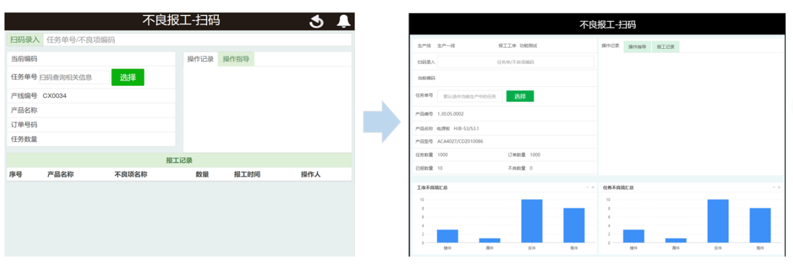The width and height of the screenshot is (793, 265).
Task: Open notifications with the bell icon
Action: 344,22
